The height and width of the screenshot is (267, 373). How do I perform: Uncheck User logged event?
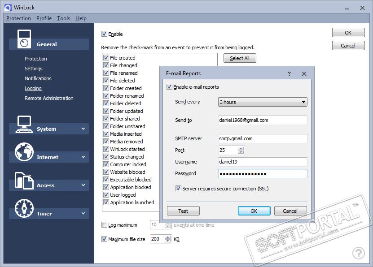click(106, 195)
